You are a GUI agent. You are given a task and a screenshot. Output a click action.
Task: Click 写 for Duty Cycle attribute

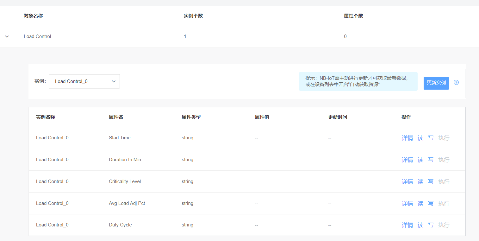[x=431, y=225]
